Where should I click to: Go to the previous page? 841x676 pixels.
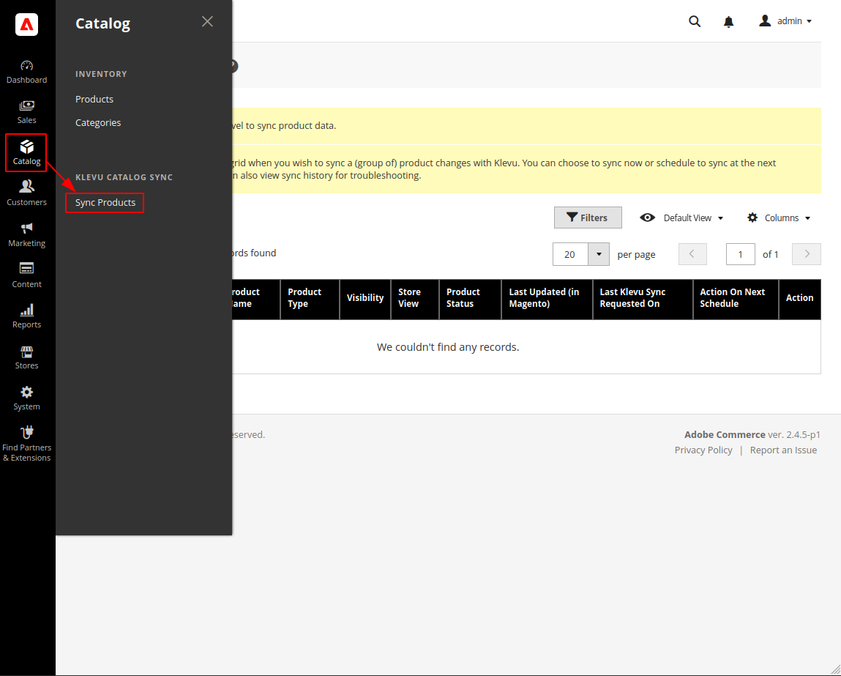coord(692,254)
